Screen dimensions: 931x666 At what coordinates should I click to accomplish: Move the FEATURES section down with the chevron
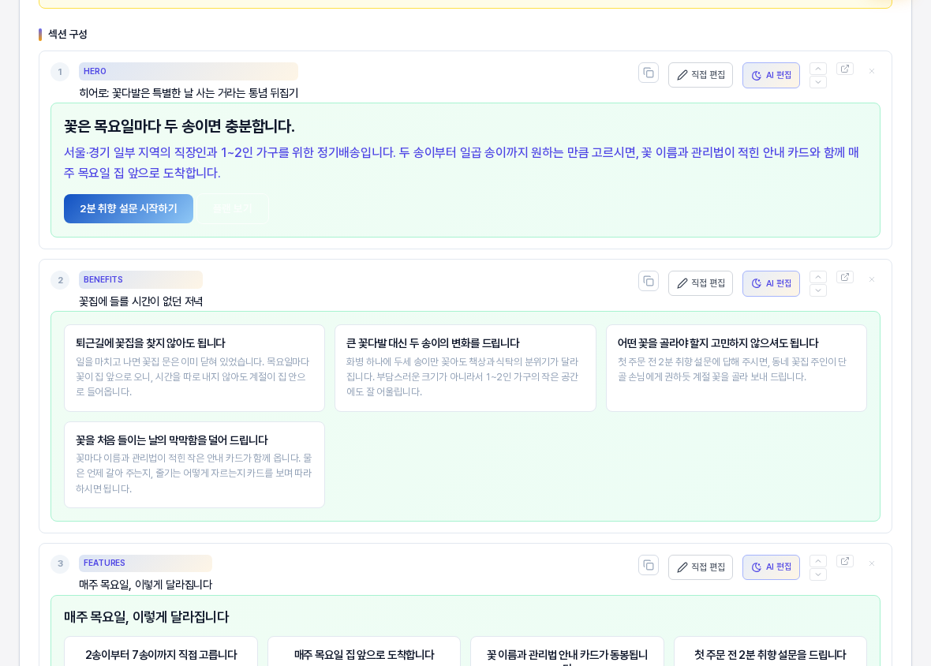(x=818, y=574)
